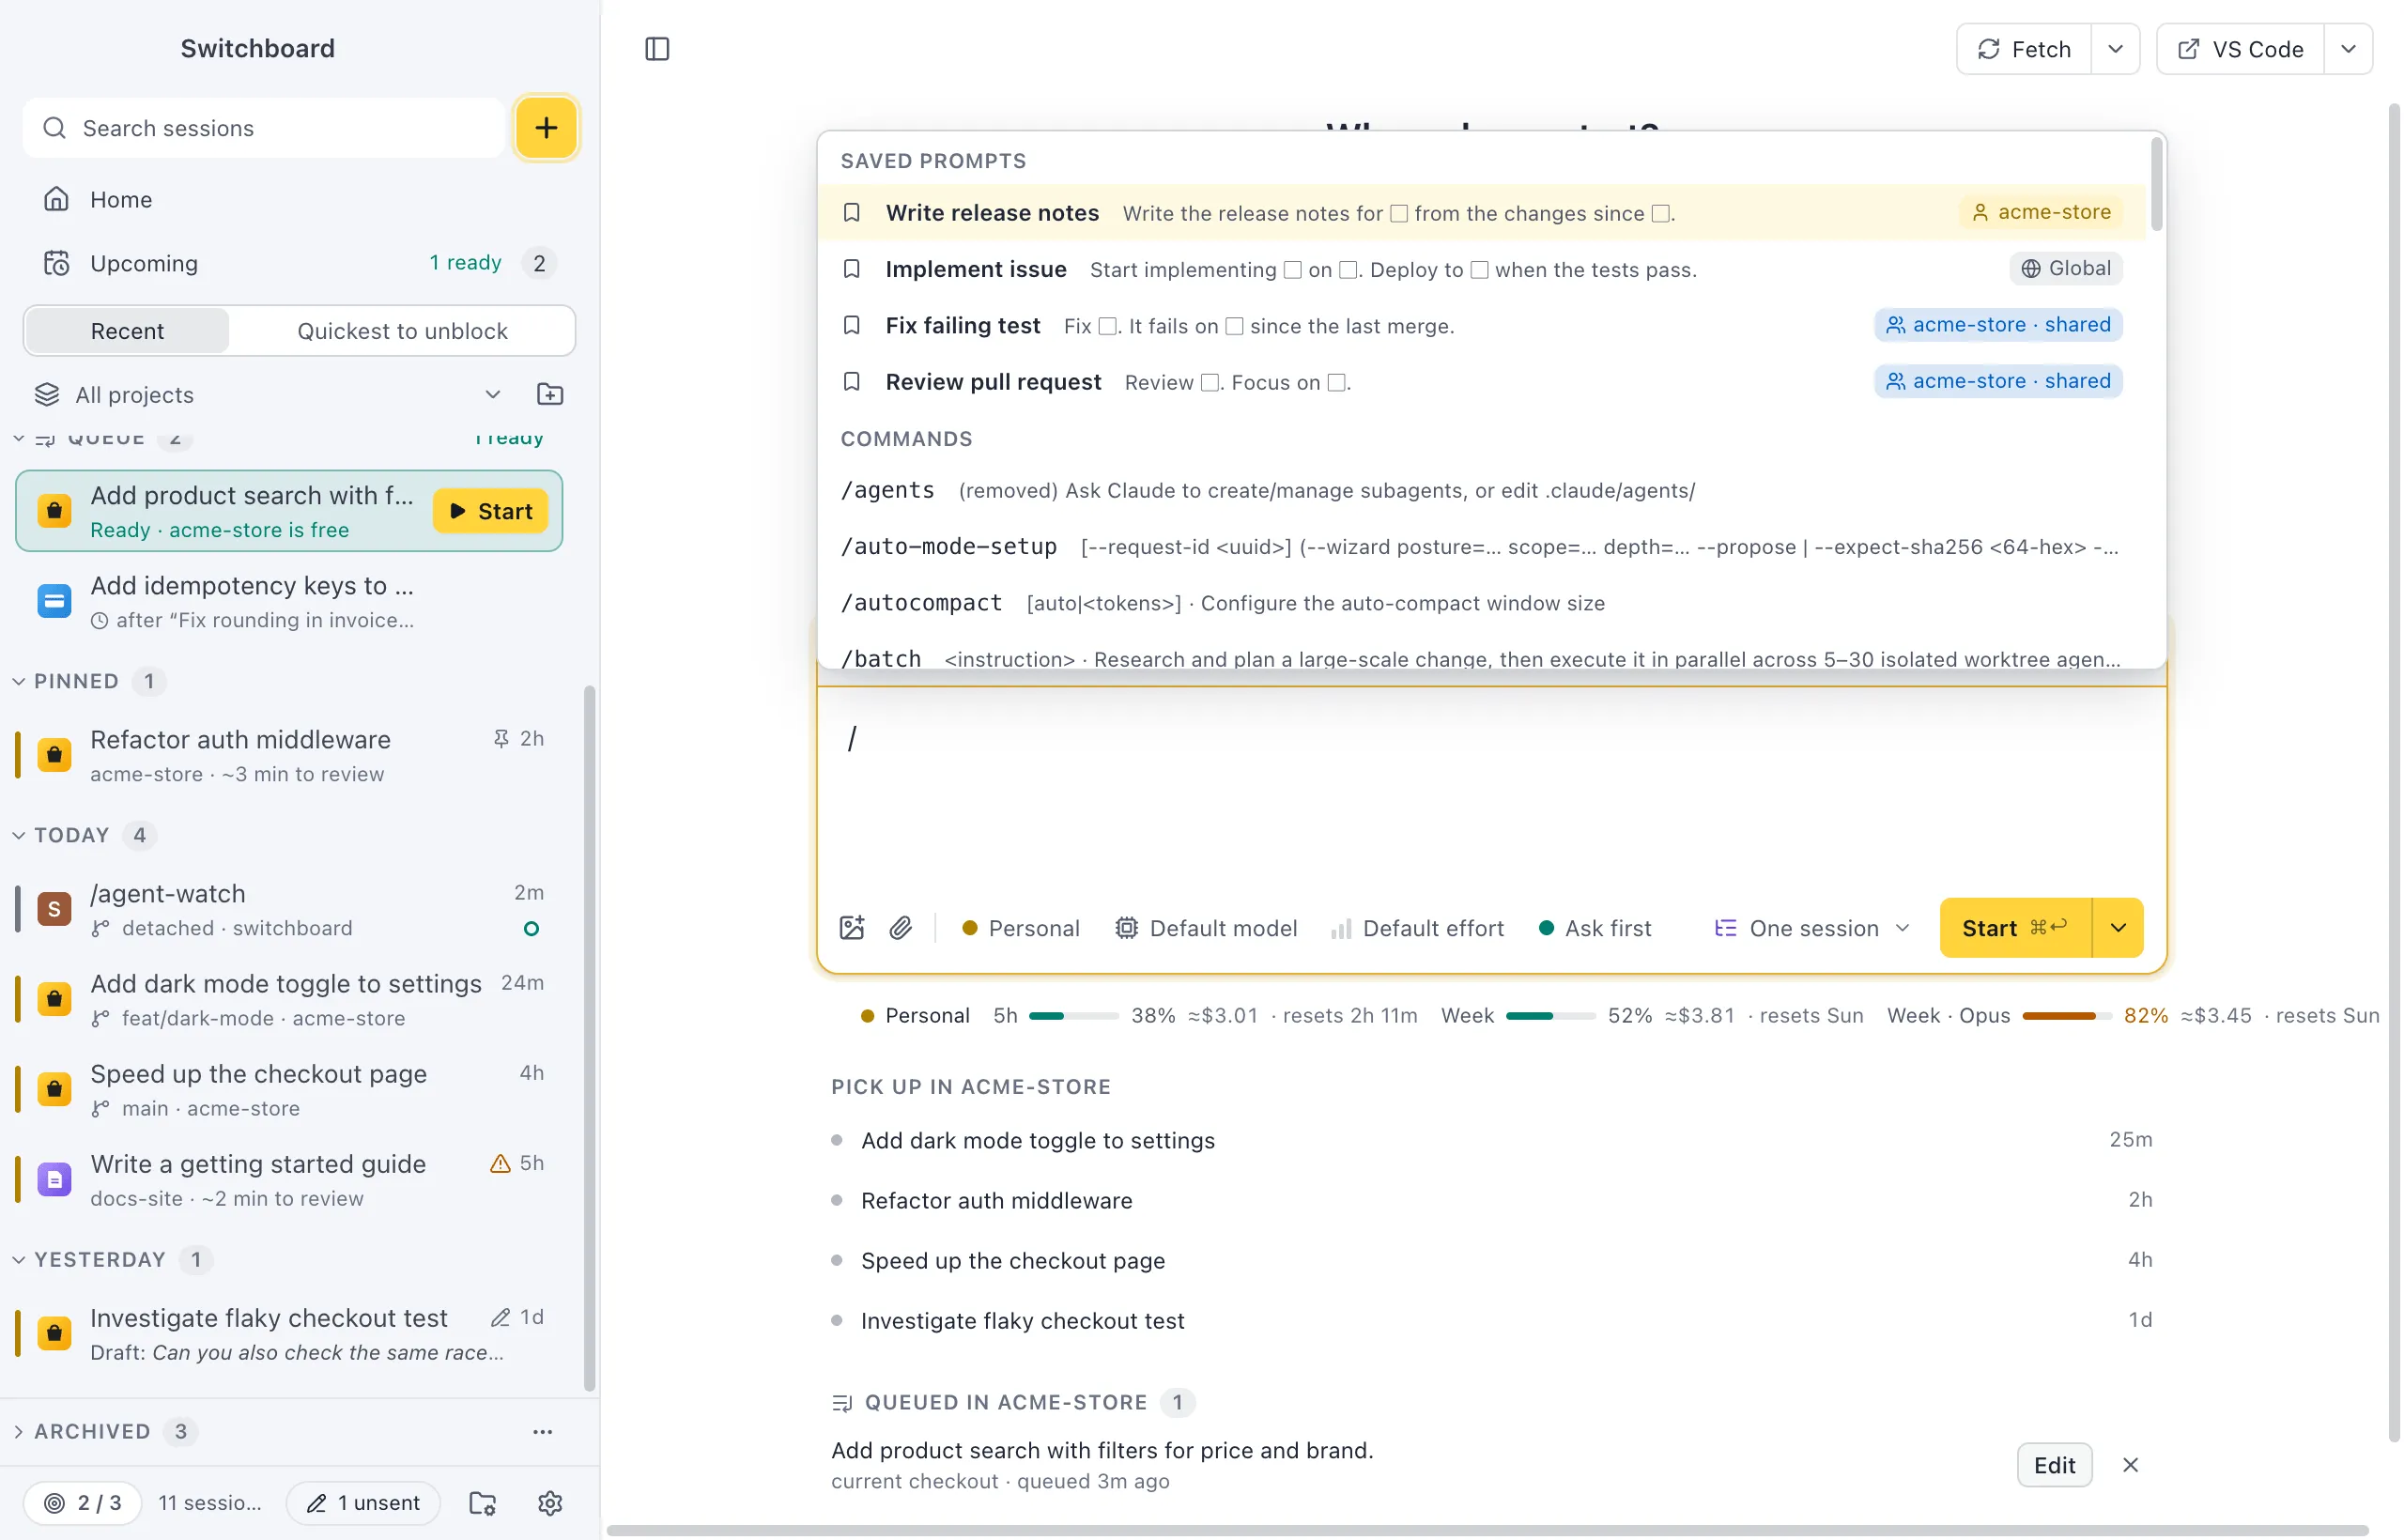Select the Default model option
The image size is (2404, 1540).
point(1206,928)
